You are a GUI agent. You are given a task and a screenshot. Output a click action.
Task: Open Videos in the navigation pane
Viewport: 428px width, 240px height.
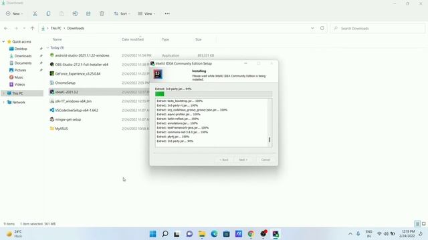click(x=19, y=85)
